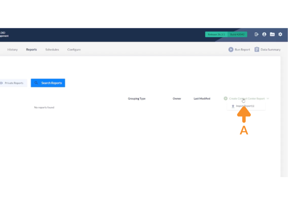Open settings gear icon in header
The height and width of the screenshot is (205, 288).
coord(280,34)
